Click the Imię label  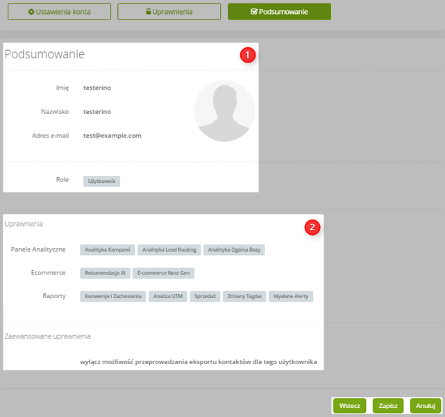tap(62, 88)
